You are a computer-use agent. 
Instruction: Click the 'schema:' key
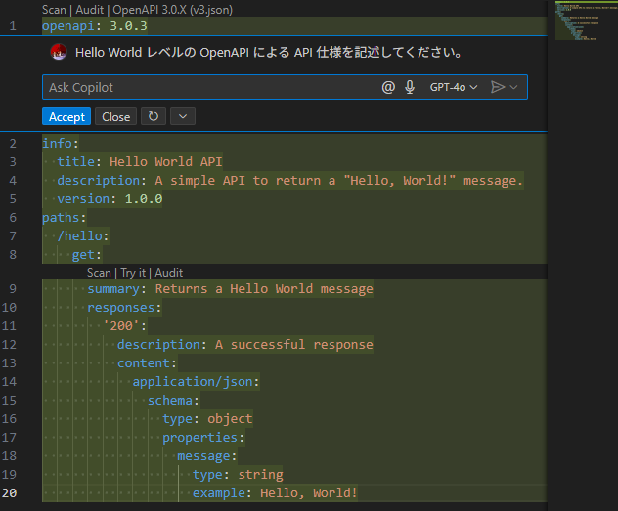point(173,401)
